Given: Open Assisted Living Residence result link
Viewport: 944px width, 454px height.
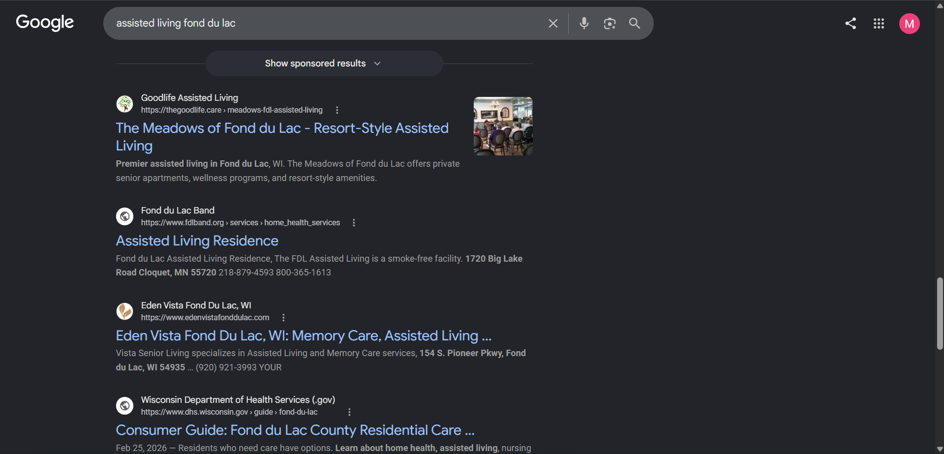Looking at the screenshot, I should [x=197, y=241].
